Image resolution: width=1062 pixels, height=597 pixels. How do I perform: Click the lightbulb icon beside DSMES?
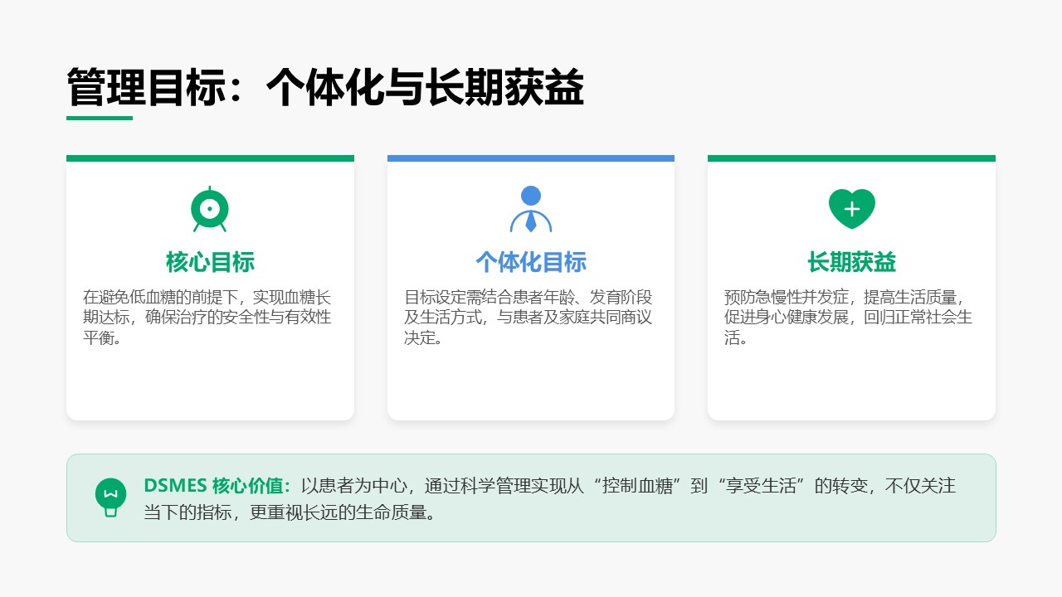point(110,498)
